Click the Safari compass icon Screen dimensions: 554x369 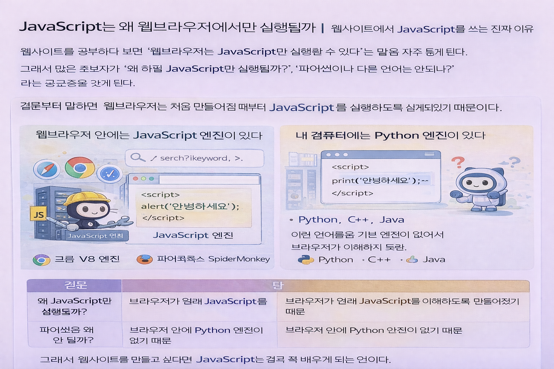click(47, 169)
